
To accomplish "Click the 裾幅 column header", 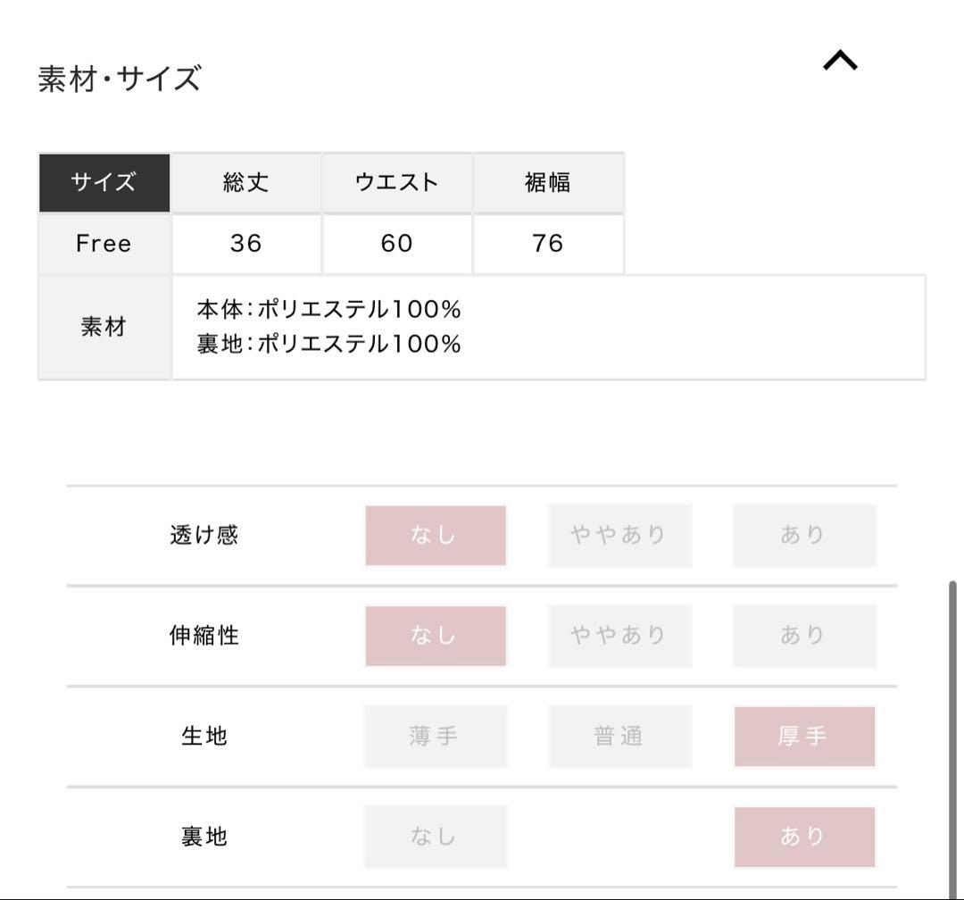I will tap(548, 182).
